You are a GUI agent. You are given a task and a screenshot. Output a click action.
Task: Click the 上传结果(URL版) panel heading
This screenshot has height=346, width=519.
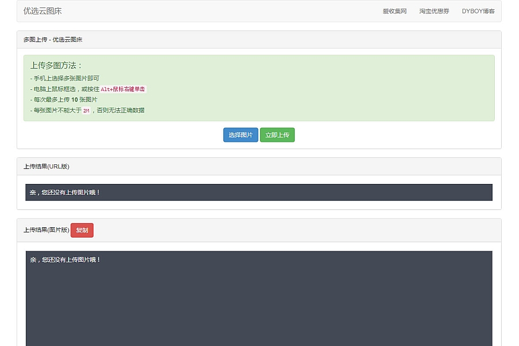point(259,167)
